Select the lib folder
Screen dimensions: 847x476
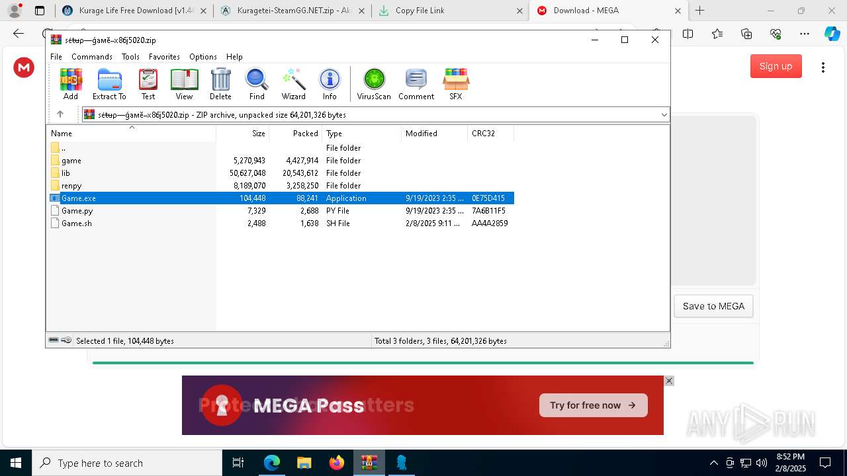click(280, 173)
